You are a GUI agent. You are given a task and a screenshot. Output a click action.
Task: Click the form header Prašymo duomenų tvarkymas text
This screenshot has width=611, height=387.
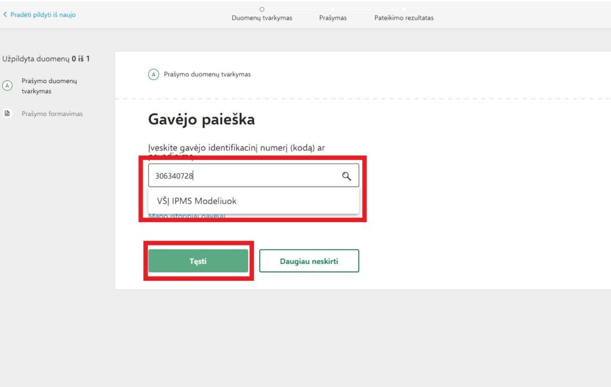(x=207, y=75)
